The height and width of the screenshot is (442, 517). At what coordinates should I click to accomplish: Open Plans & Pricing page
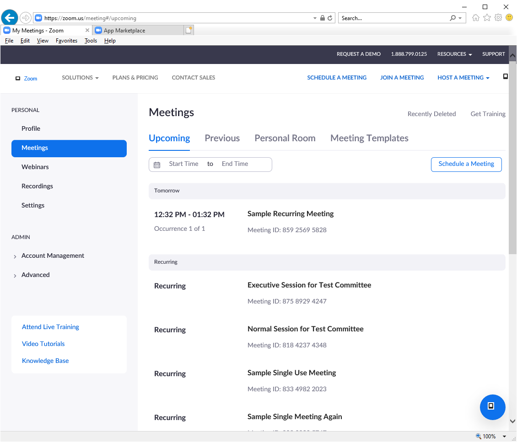point(135,78)
